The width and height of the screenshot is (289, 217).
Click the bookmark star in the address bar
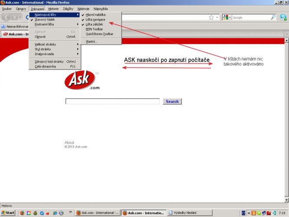click(211, 17)
